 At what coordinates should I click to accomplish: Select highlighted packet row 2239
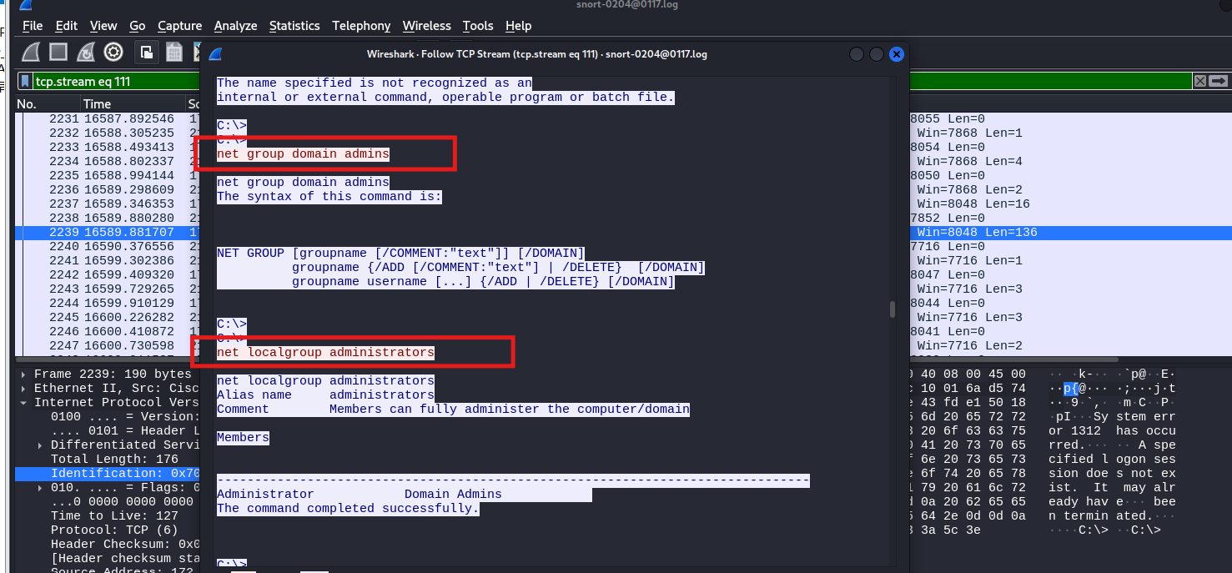click(108, 233)
